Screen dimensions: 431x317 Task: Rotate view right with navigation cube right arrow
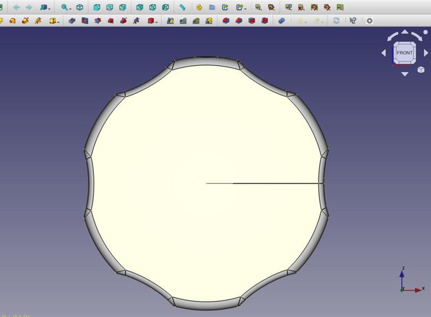(426, 52)
